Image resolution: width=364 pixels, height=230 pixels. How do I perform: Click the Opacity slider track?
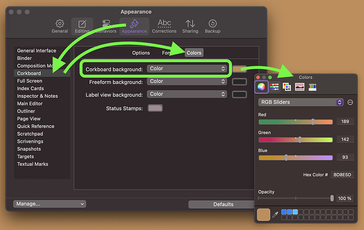point(295,198)
